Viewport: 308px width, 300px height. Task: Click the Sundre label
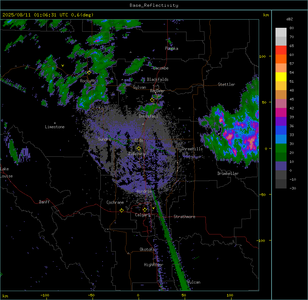tap(104, 139)
